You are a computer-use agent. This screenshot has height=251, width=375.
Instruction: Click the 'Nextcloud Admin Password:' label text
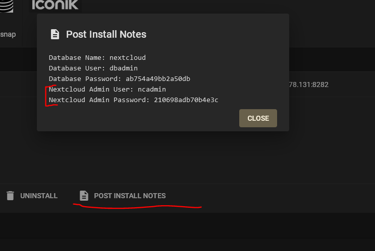[99, 100]
